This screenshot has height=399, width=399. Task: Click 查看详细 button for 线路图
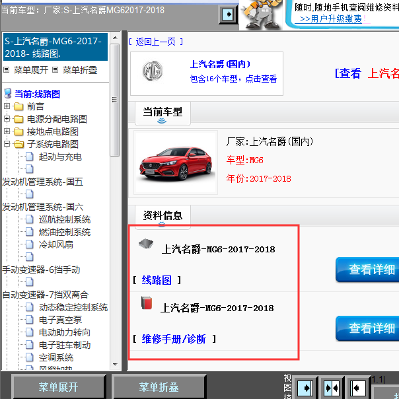pyautogui.click(x=367, y=270)
